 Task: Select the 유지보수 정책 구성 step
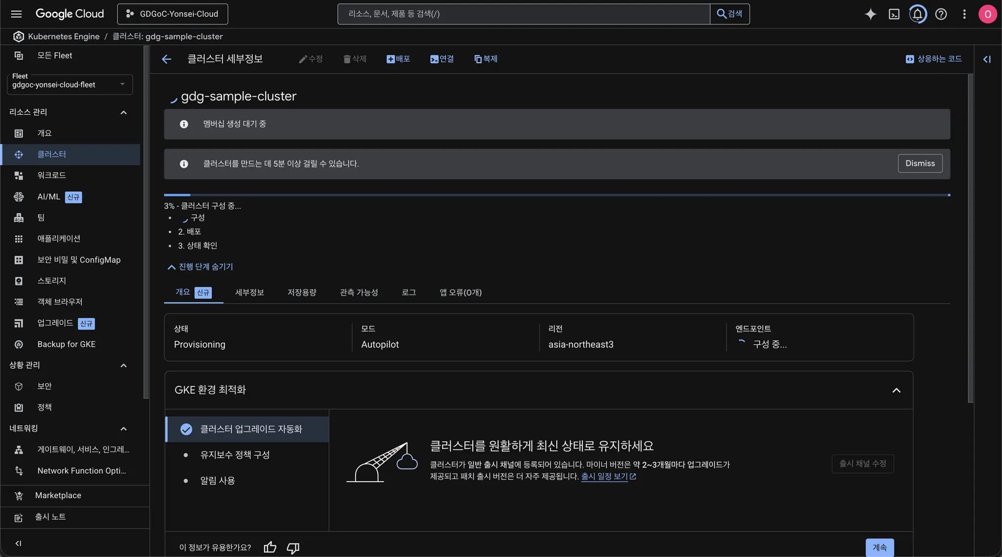(235, 455)
